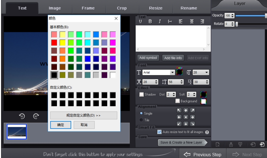
Task: Select the Tile alignment radio button
Action: [141, 120]
